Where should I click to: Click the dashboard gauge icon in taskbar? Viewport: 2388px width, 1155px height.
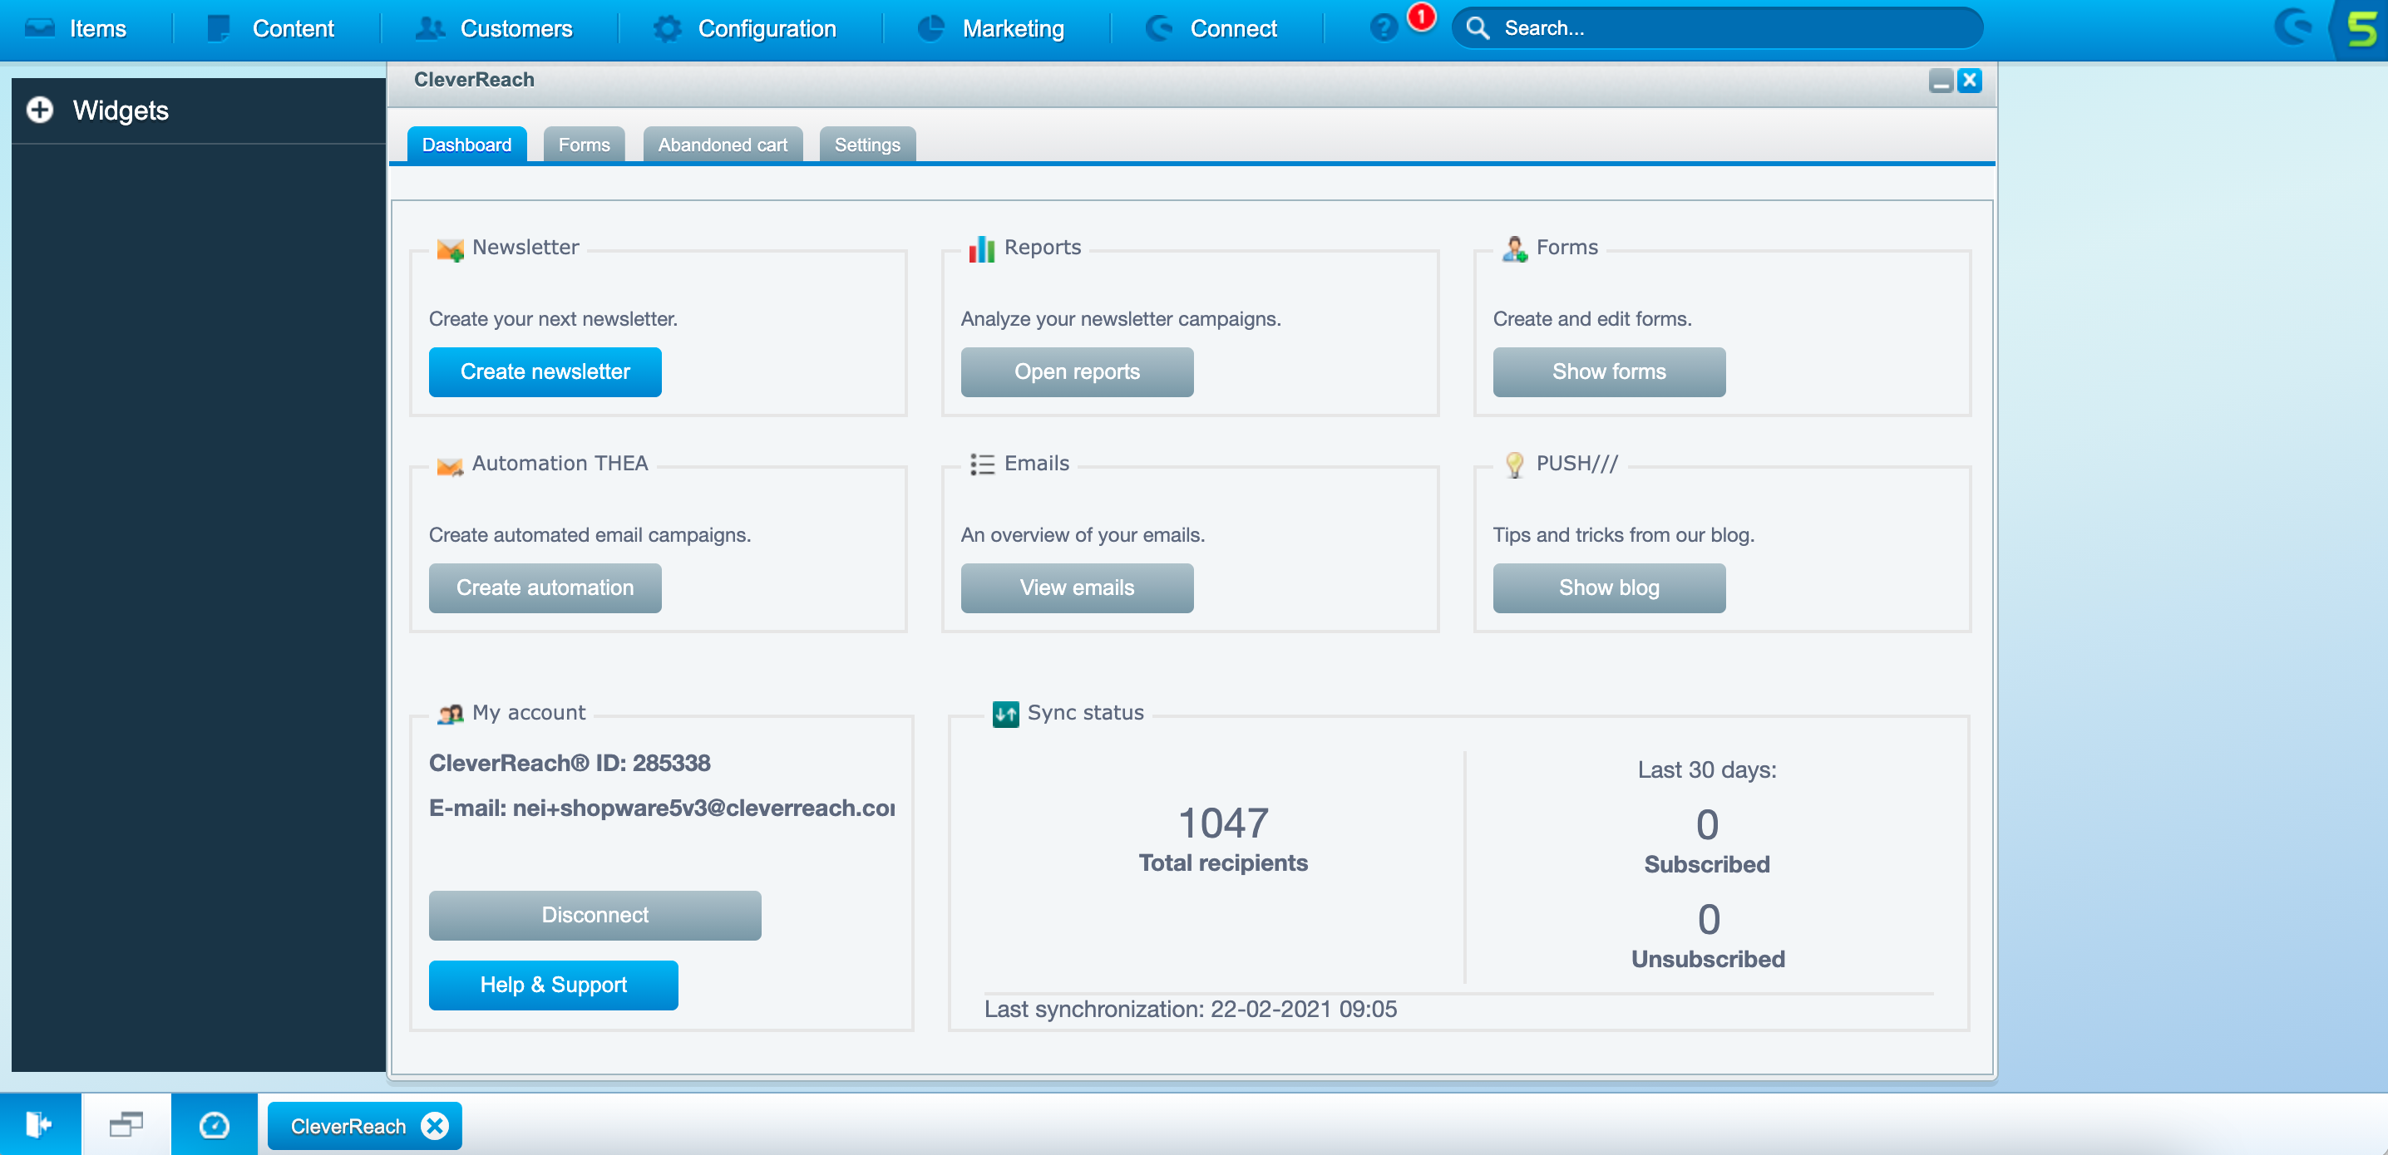(x=215, y=1124)
